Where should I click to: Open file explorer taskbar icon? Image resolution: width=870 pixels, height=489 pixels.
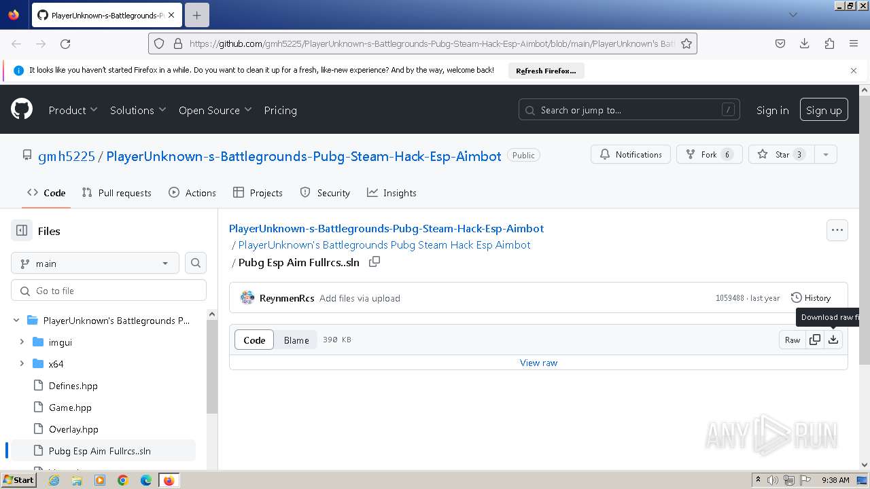coord(77,480)
